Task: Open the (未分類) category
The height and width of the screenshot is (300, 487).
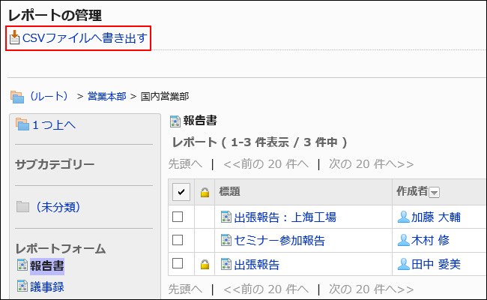Action: 58,207
